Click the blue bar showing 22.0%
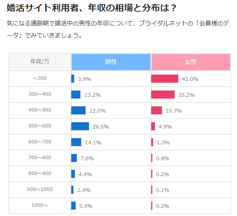 point(78,111)
